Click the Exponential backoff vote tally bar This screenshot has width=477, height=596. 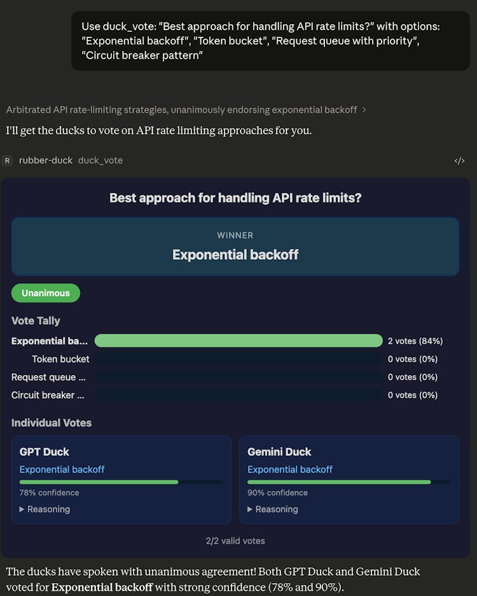click(238, 341)
